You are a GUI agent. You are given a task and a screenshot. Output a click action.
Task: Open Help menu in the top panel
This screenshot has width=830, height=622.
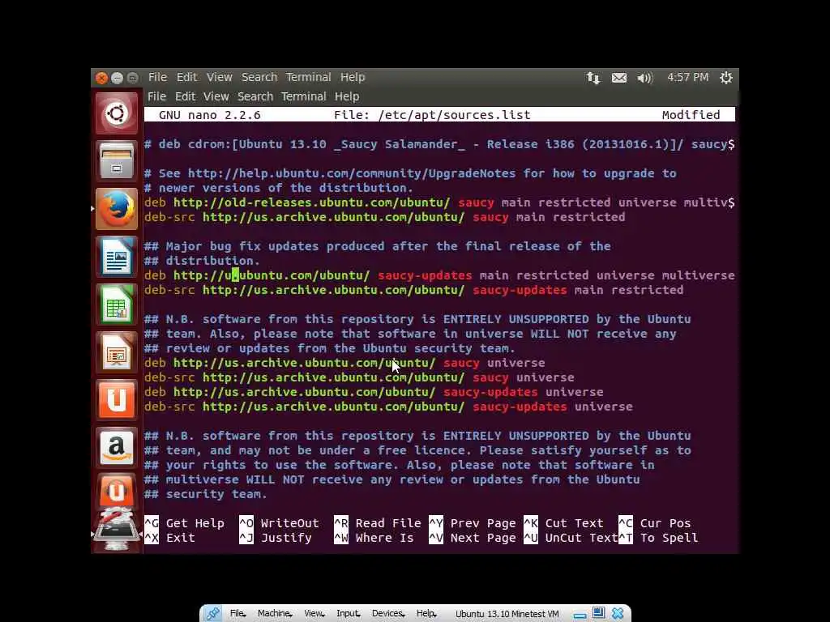click(x=352, y=77)
